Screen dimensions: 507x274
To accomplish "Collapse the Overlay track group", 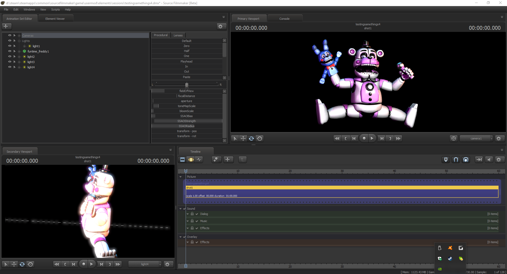I will pos(181,237).
